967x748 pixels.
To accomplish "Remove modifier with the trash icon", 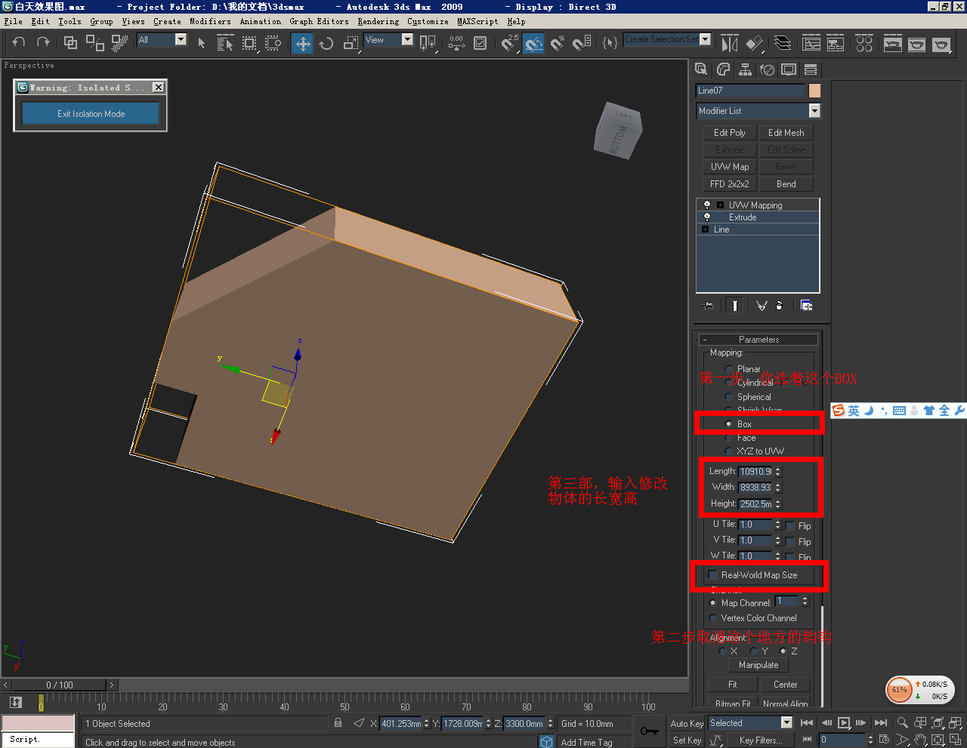I will [x=780, y=306].
